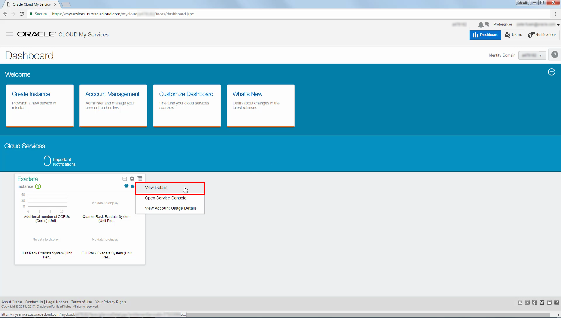Switch to the Users tab

click(513, 35)
